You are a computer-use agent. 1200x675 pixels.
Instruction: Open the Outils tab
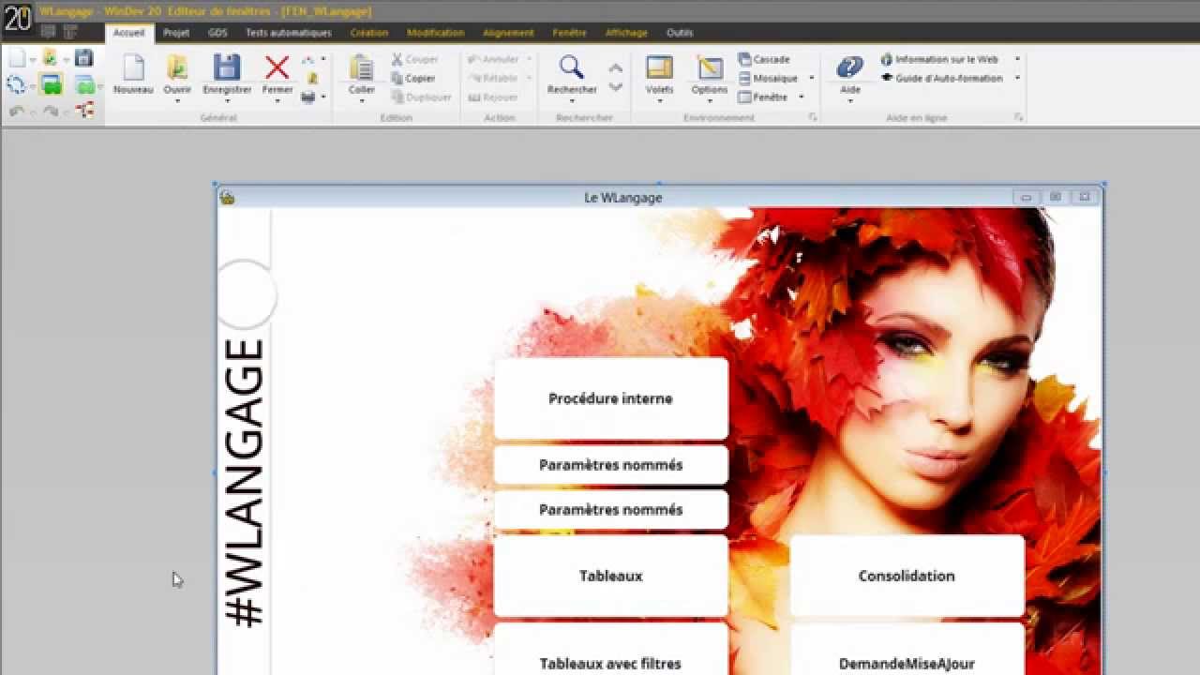tap(680, 33)
